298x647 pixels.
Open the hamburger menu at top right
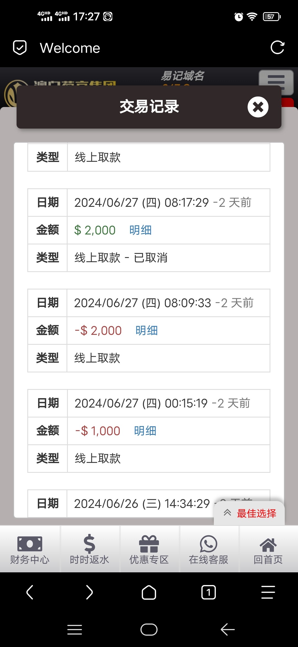coord(276,82)
